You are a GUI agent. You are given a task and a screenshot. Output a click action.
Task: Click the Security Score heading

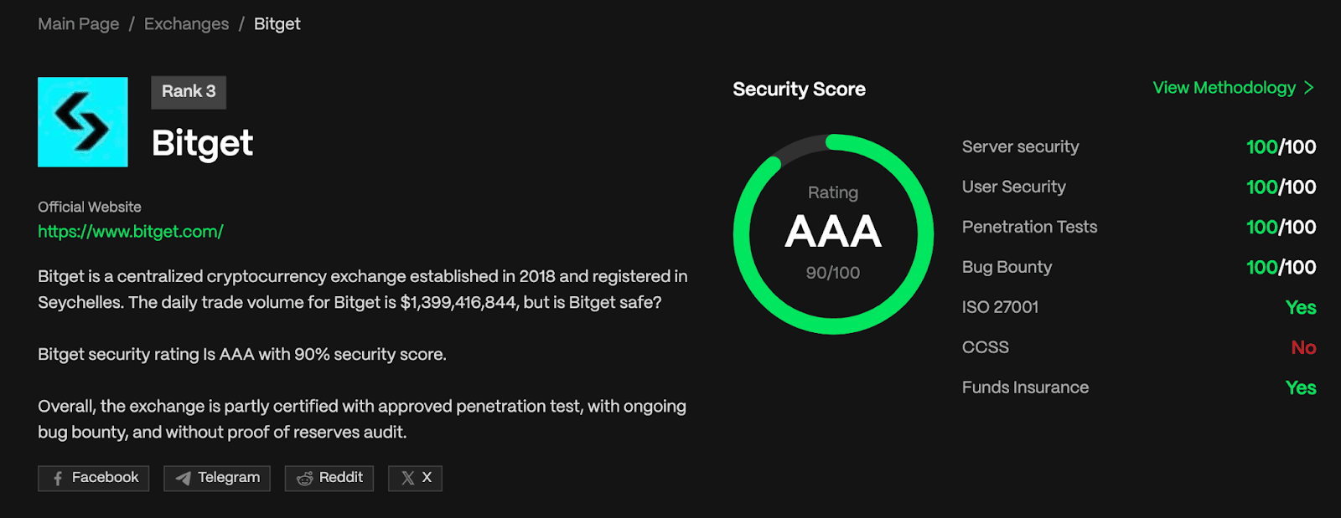799,90
